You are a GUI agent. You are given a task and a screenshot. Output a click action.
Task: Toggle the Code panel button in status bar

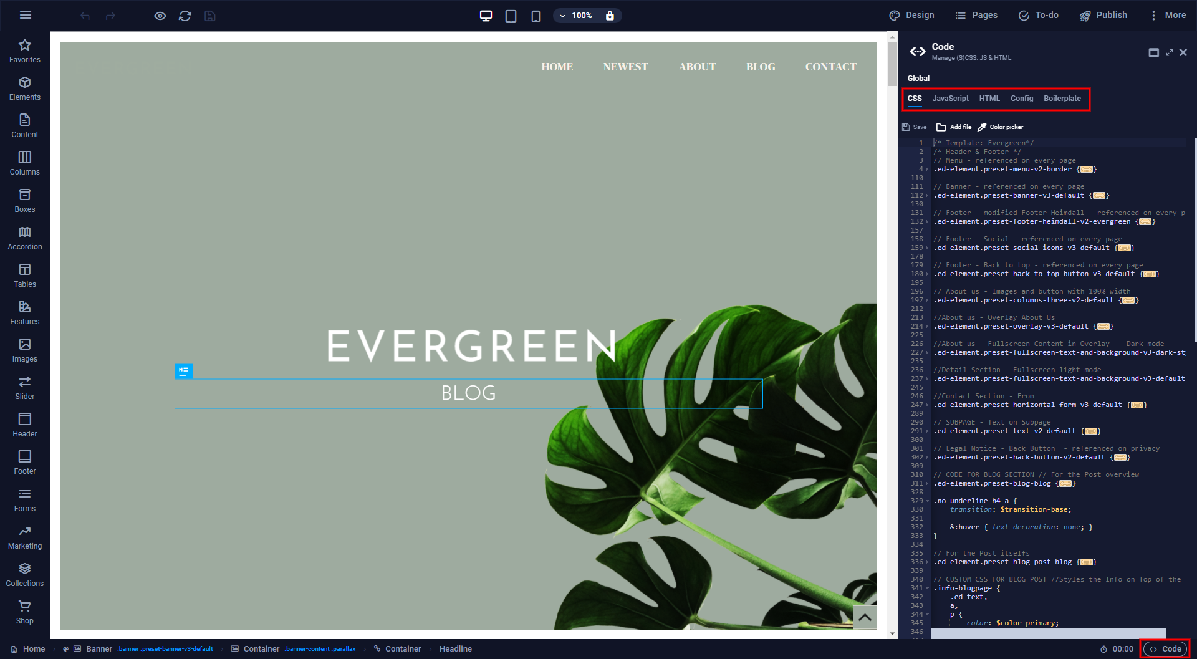(x=1165, y=649)
